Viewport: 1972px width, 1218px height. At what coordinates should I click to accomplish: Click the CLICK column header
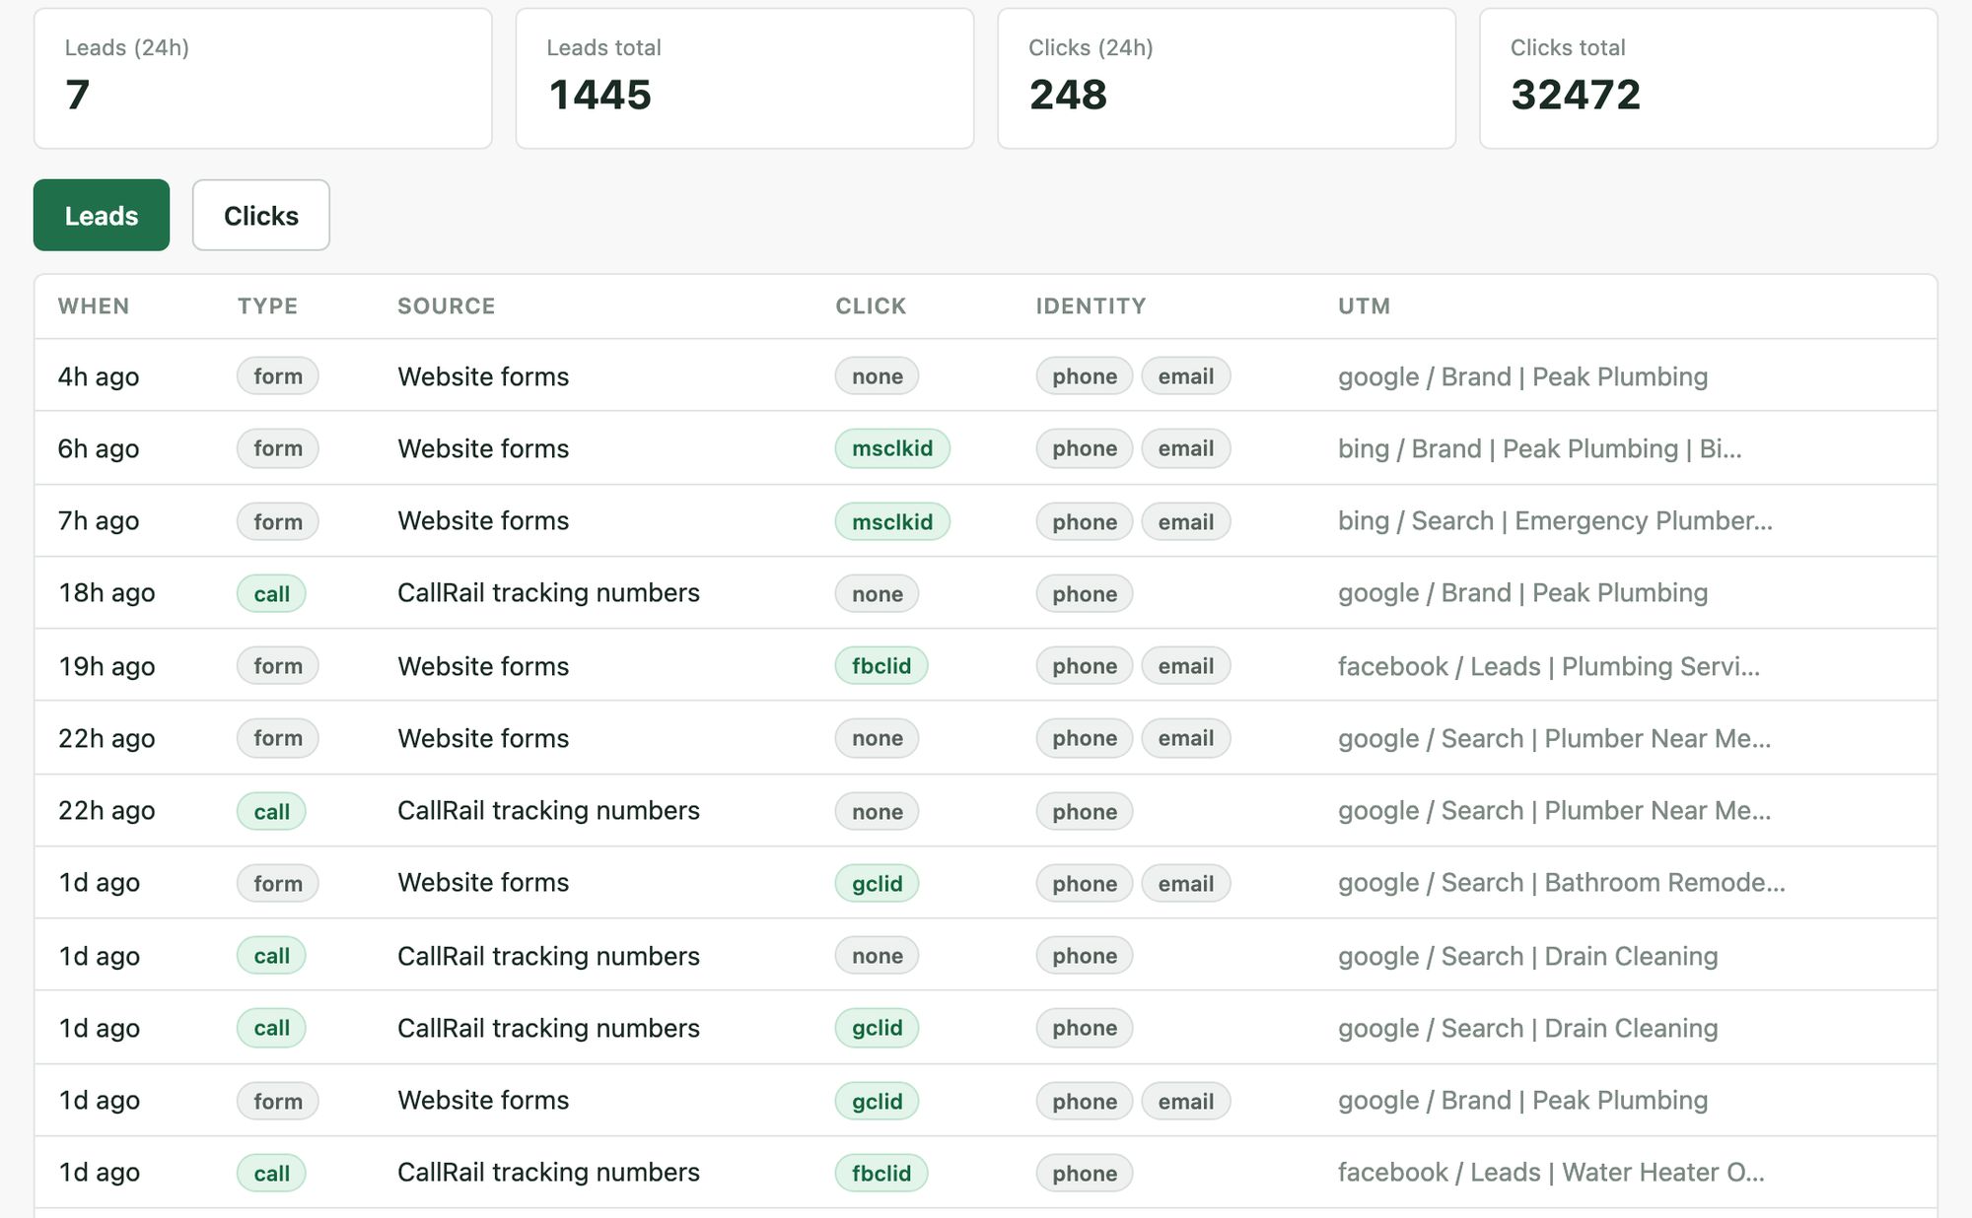871,306
